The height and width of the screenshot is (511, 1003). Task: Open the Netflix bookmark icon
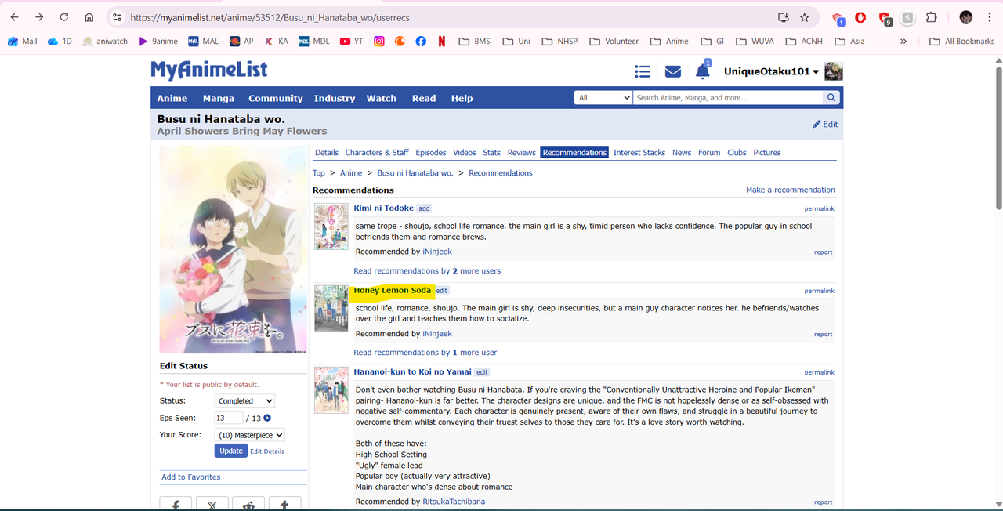[442, 42]
